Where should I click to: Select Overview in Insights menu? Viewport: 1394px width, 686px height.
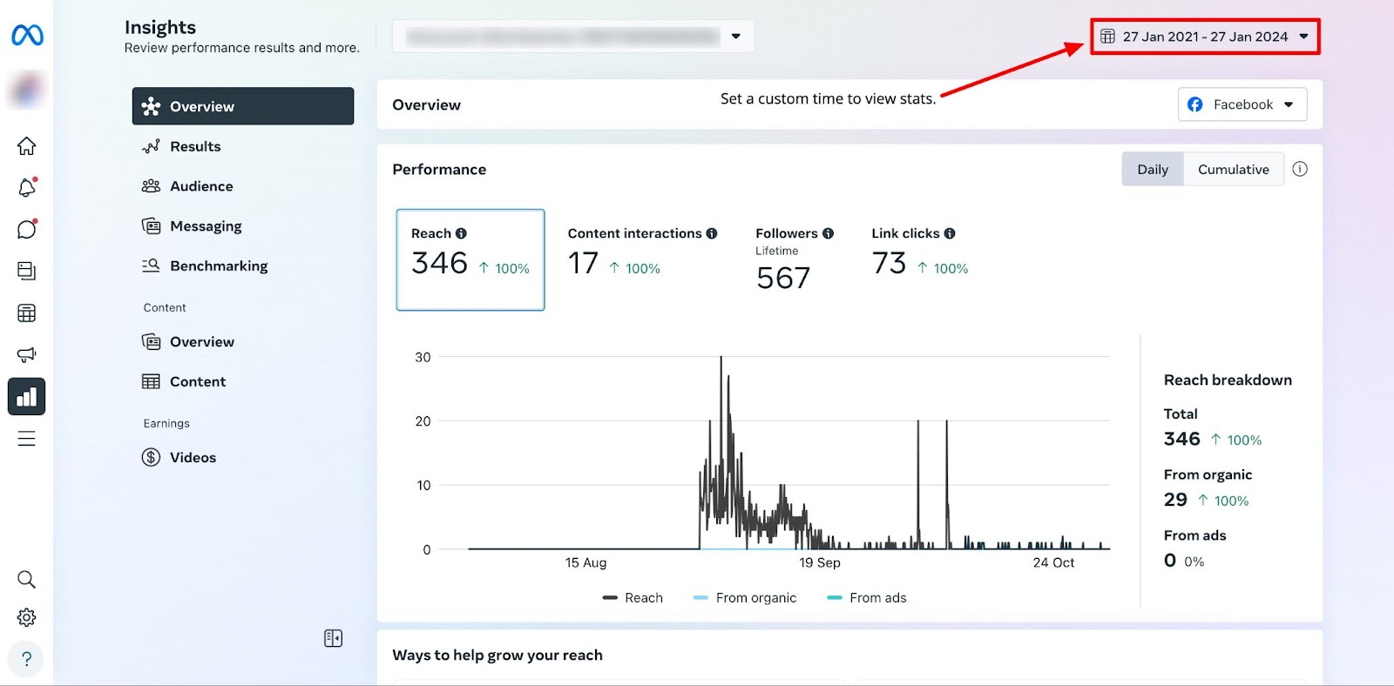click(x=243, y=106)
